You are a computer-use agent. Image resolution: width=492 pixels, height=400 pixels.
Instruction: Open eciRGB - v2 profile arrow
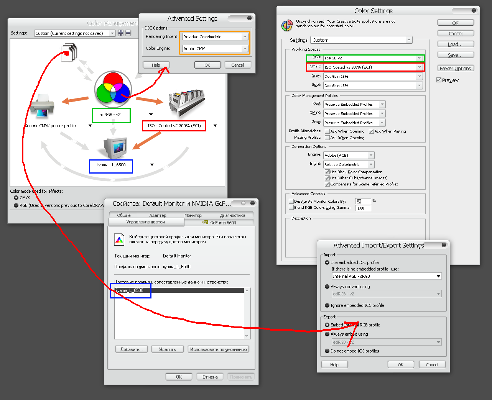[151, 115]
